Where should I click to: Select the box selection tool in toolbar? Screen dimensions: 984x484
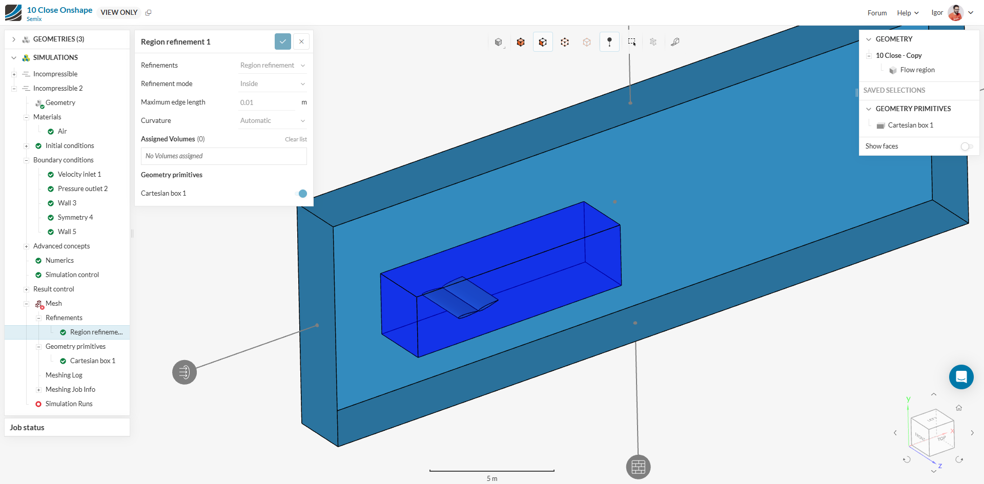tap(631, 42)
